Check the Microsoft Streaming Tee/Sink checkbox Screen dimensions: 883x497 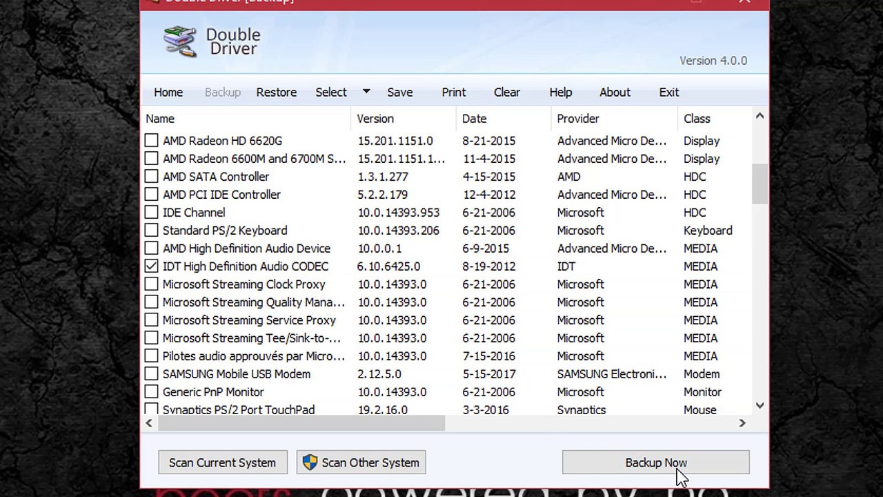click(x=151, y=338)
